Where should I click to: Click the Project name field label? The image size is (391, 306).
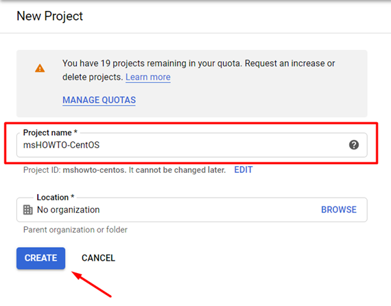click(x=50, y=132)
